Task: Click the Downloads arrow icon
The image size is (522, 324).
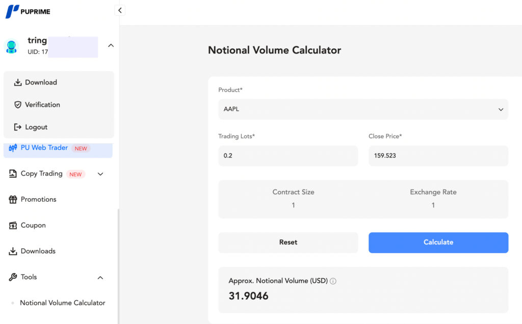Action: pyautogui.click(x=13, y=251)
